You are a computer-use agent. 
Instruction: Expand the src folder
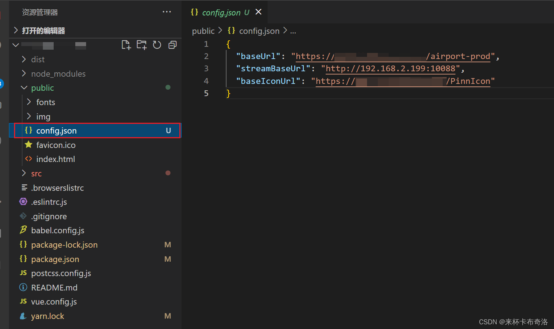95,173
